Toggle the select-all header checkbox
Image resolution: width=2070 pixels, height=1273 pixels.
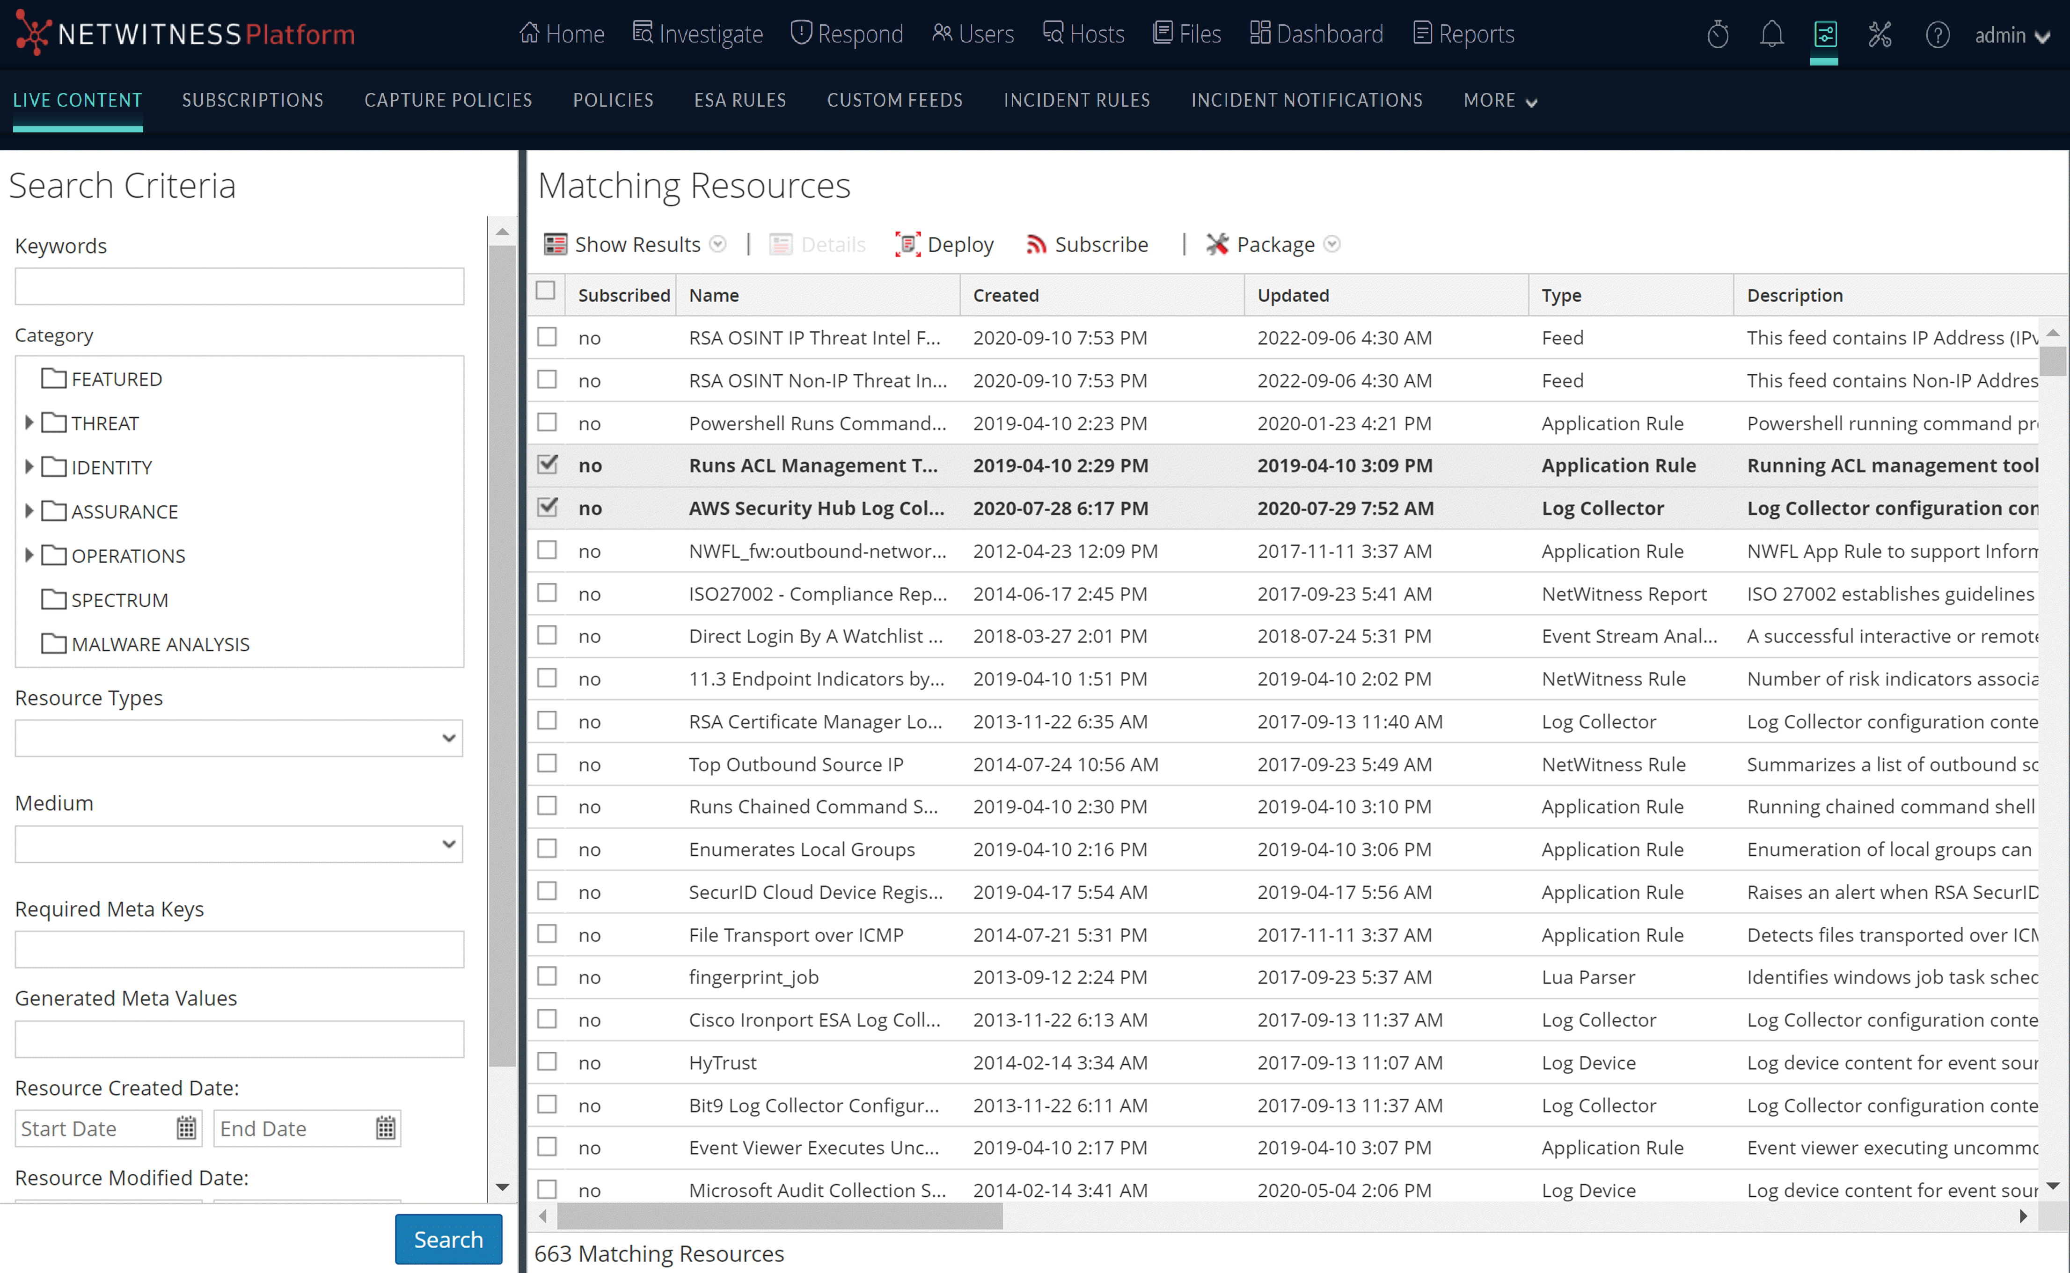point(546,291)
